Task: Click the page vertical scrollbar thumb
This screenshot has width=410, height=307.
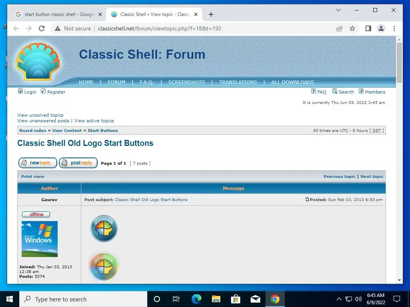Action: coord(399,63)
